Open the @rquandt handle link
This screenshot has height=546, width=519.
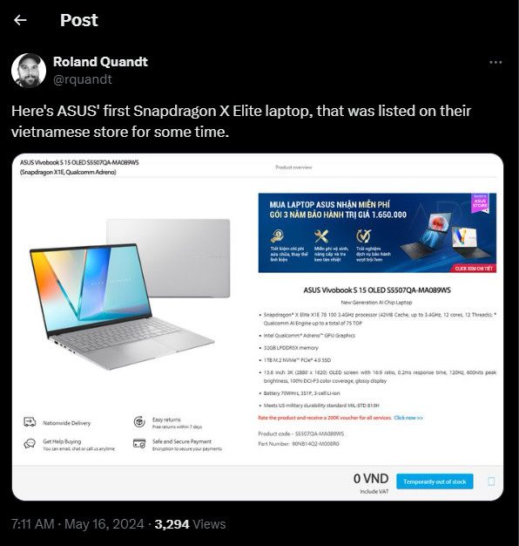[x=83, y=79]
